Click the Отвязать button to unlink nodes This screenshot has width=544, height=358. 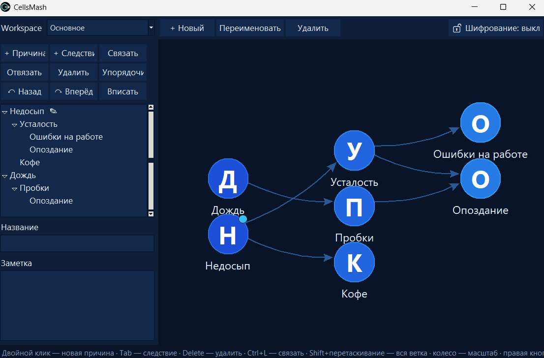[25, 72]
